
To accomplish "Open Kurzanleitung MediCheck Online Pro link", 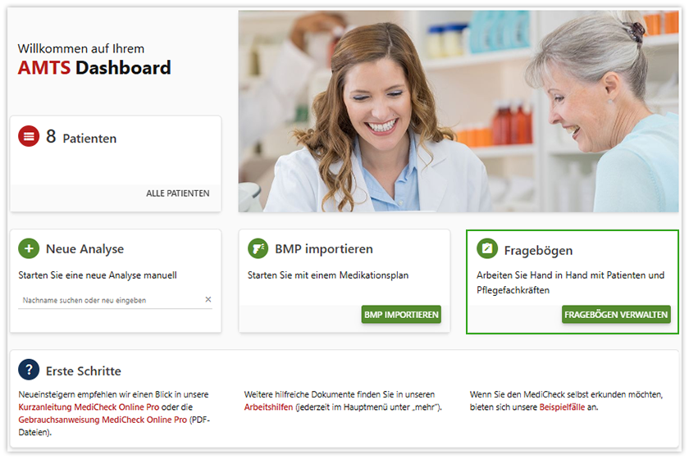I will point(89,407).
